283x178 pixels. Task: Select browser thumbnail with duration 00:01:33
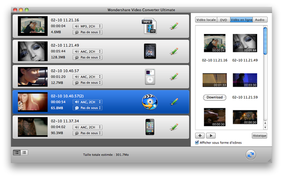tap(215, 80)
